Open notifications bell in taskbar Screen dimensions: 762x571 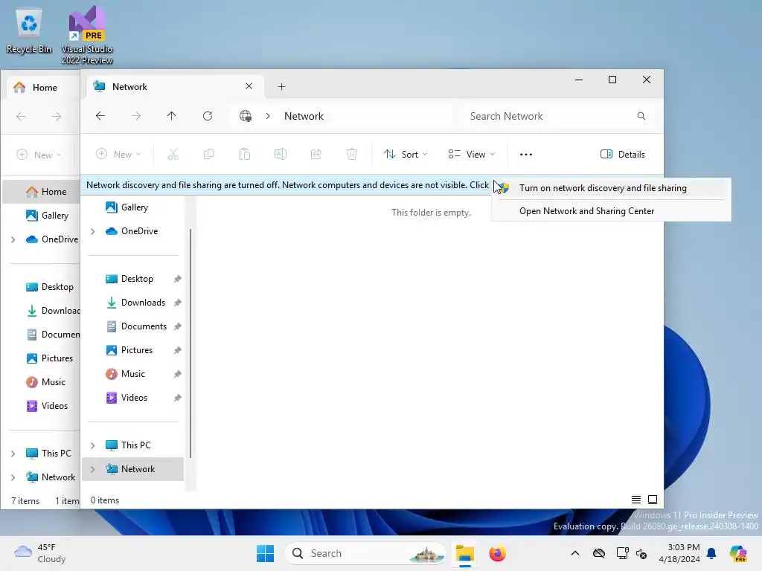coord(711,553)
